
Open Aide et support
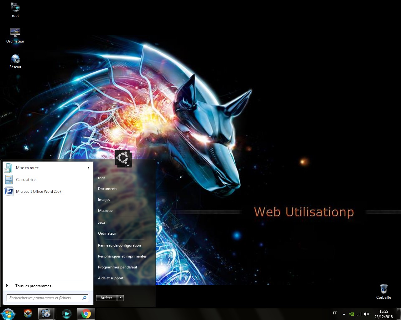point(111,278)
